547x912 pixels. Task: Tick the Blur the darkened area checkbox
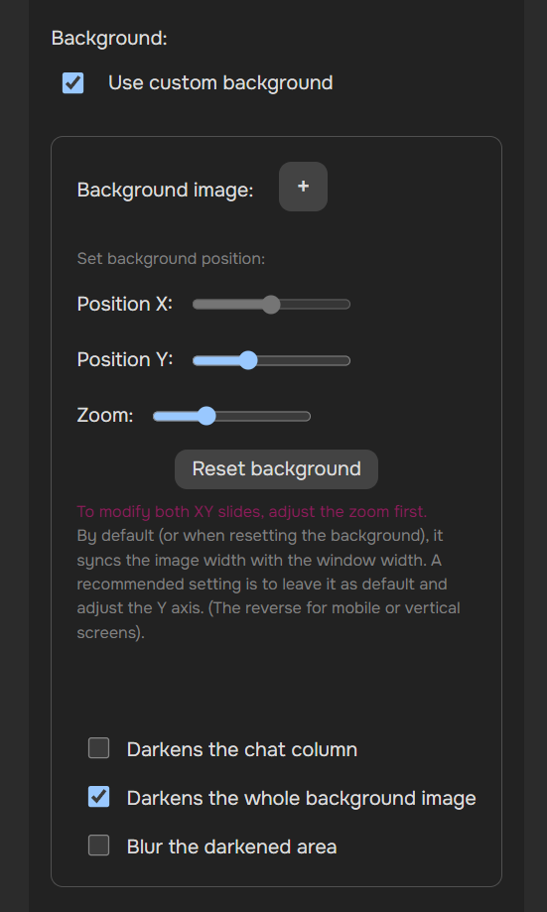pyautogui.click(x=99, y=846)
